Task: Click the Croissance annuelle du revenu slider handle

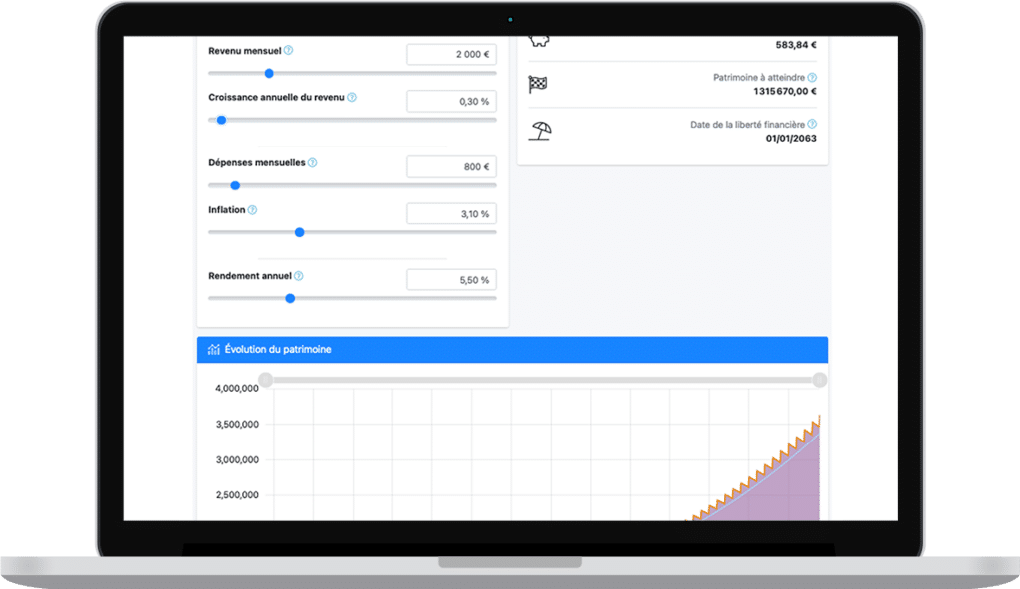Action: coord(221,120)
